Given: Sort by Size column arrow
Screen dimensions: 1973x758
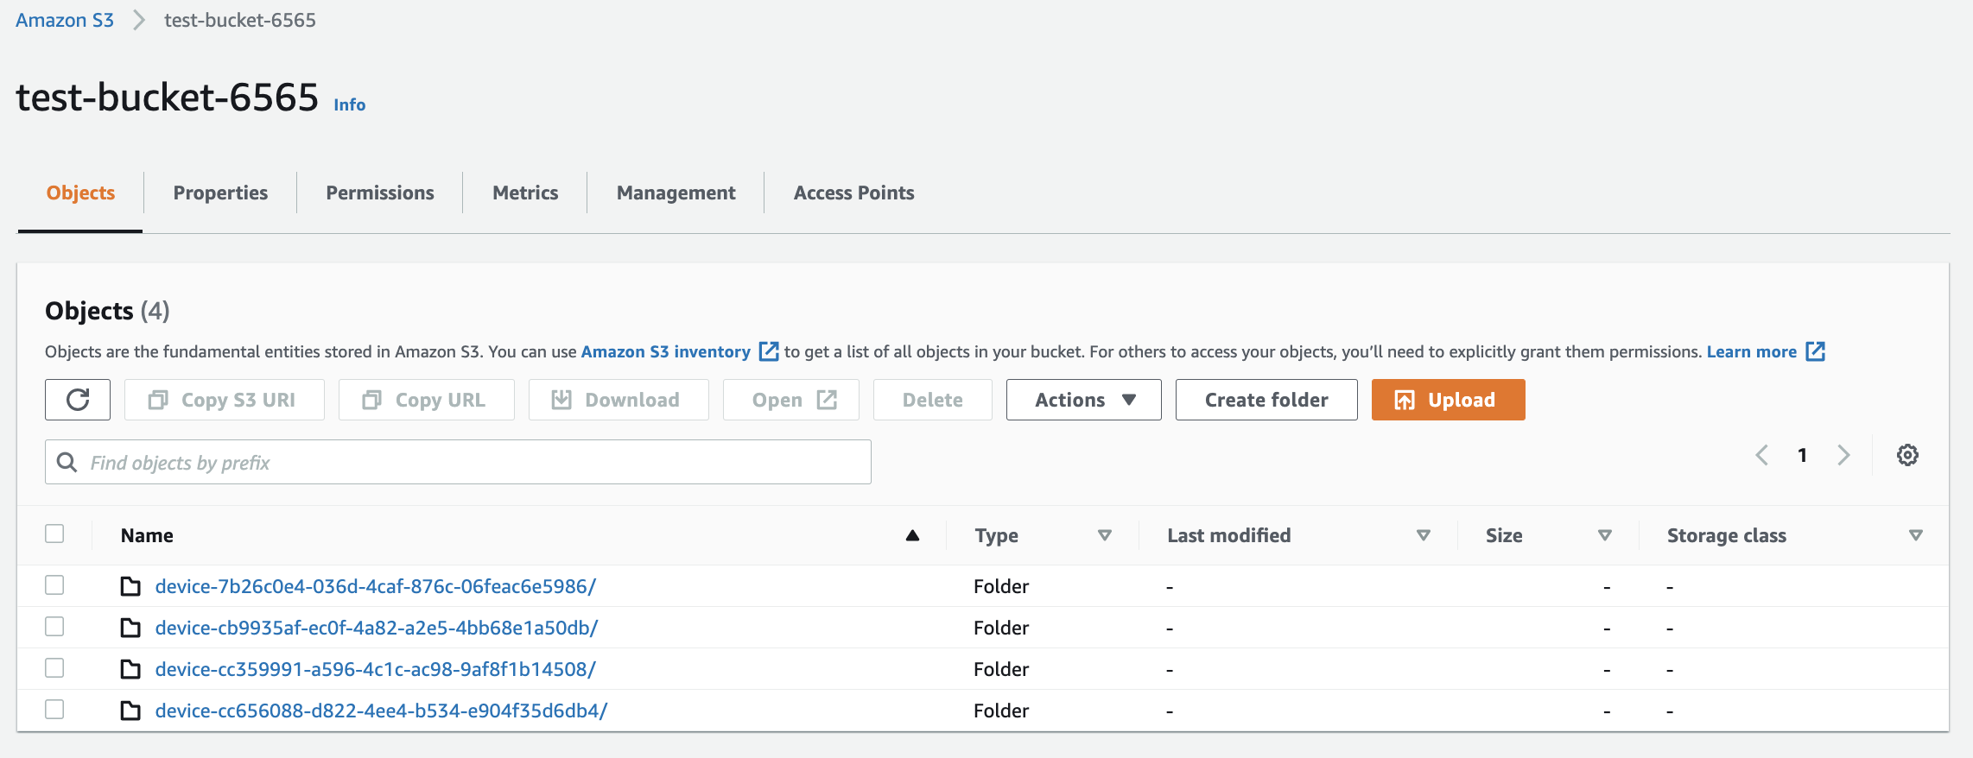Looking at the screenshot, I should pyautogui.click(x=1605, y=535).
